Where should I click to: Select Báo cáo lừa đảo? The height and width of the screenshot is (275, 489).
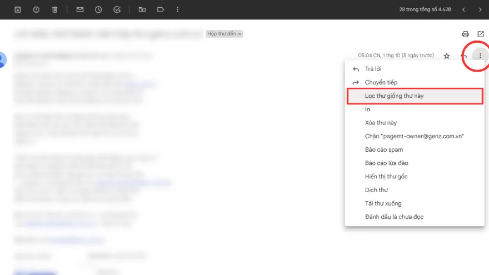415,163
